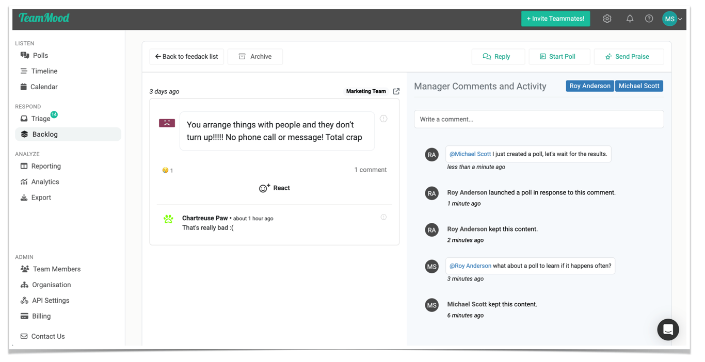Image resolution: width=705 pixels, height=362 pixels.
Task: Click the info icon beside the feedback message
Action: (383, 119)
